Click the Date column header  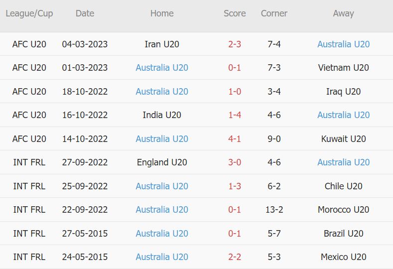[x=85, y=13]
